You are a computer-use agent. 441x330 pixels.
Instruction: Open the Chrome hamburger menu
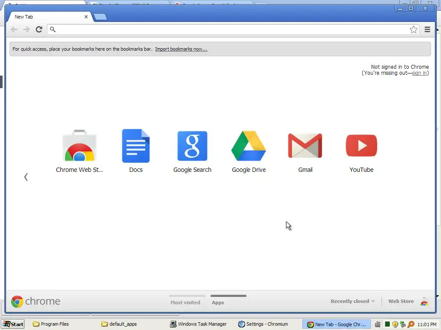click(x=427, y=30)
